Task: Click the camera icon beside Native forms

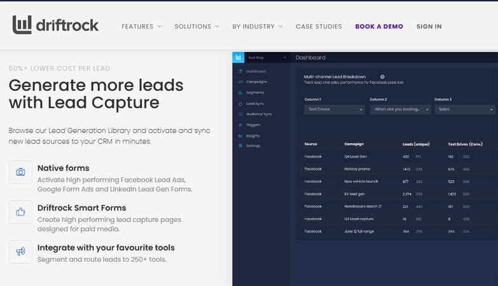Action: pyautogui.click(x=20, y=172)
